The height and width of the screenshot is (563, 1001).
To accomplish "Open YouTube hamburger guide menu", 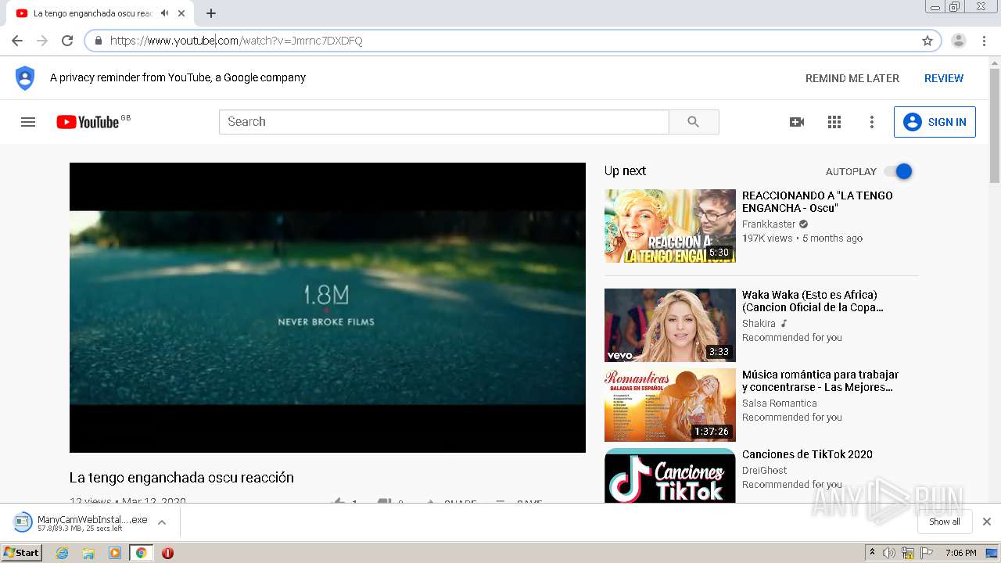I will coord(28,122).
